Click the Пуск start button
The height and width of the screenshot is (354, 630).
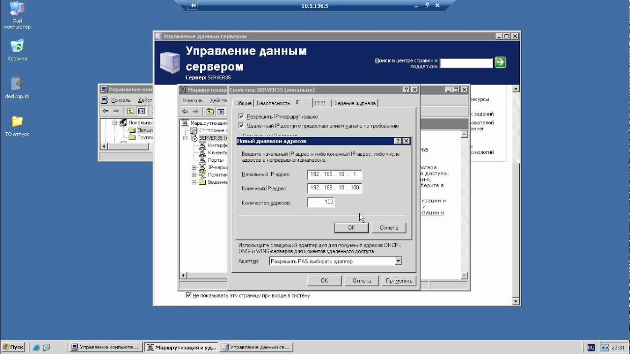pyautogui.click(x=13, y=347)
